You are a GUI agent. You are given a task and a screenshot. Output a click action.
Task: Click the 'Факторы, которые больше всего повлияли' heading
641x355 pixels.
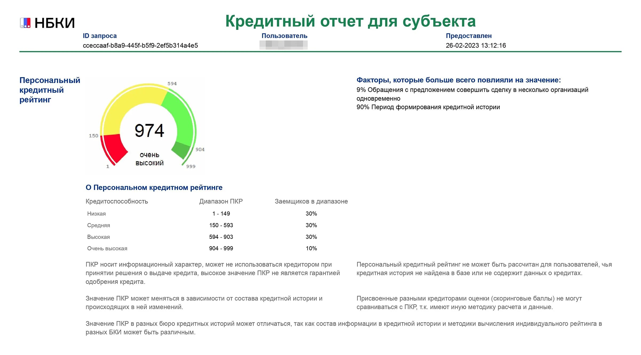coord(458,80)
